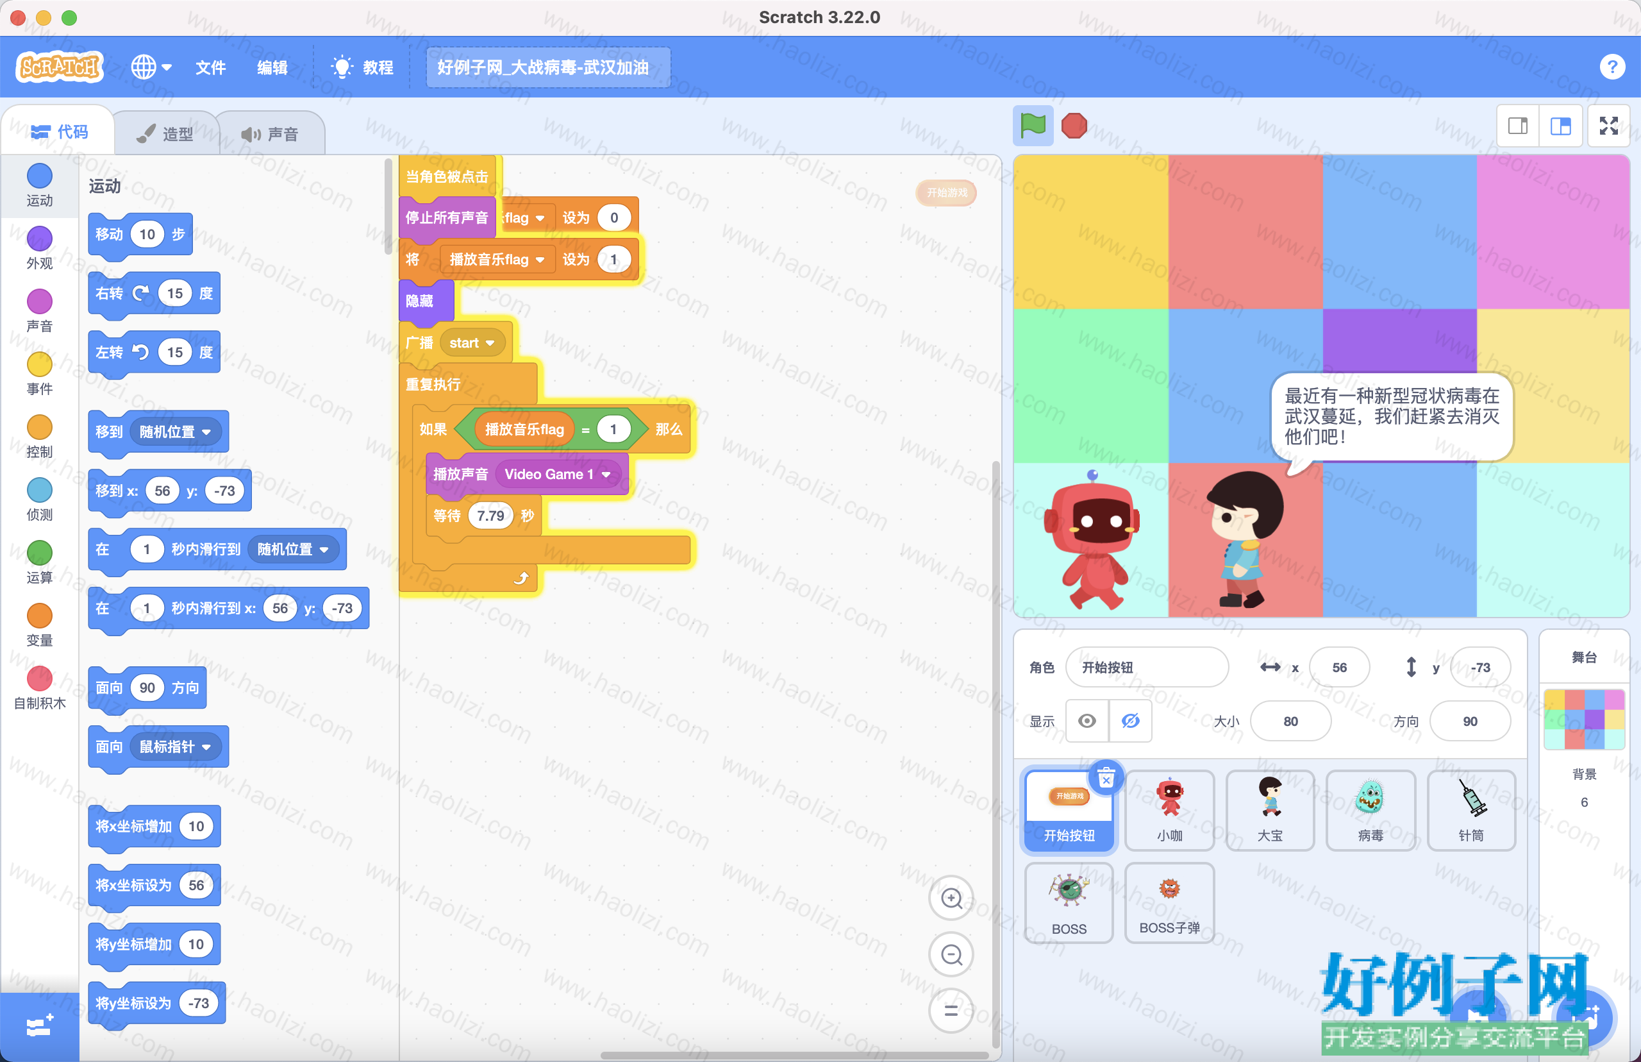Open the 面向 鼠标指针 dropdown
Viewport: 1641px width, 1062px height.
175,746
